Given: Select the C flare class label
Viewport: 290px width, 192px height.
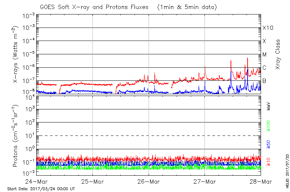Looking at the screenshot, I should tap(264, 68).
